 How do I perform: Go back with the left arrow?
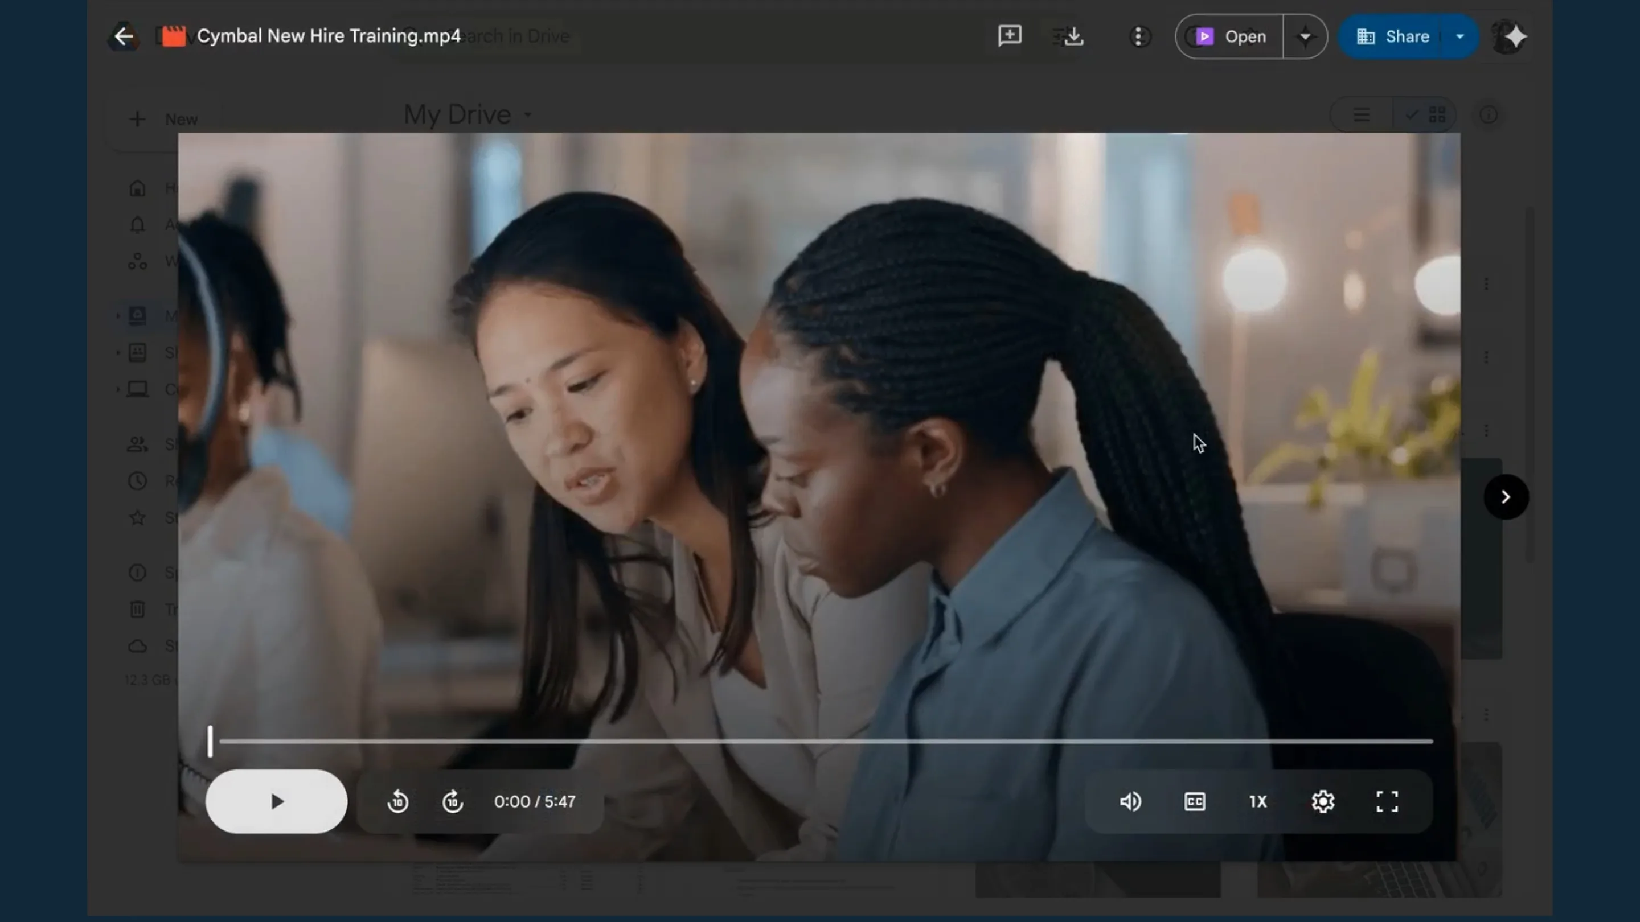[x=124, y=36]
